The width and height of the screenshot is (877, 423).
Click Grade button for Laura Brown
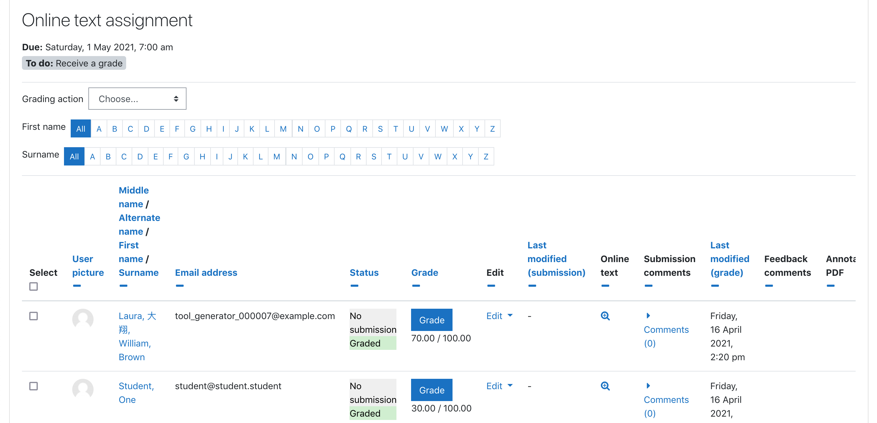[x=432, y=320]
